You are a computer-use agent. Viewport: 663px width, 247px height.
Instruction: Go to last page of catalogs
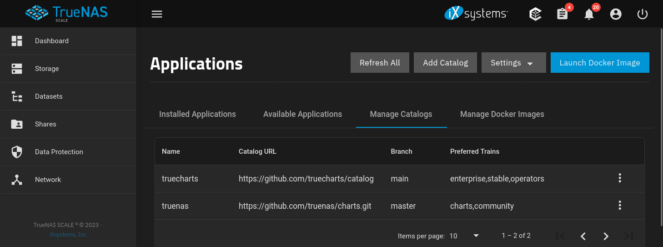(628, 236)
